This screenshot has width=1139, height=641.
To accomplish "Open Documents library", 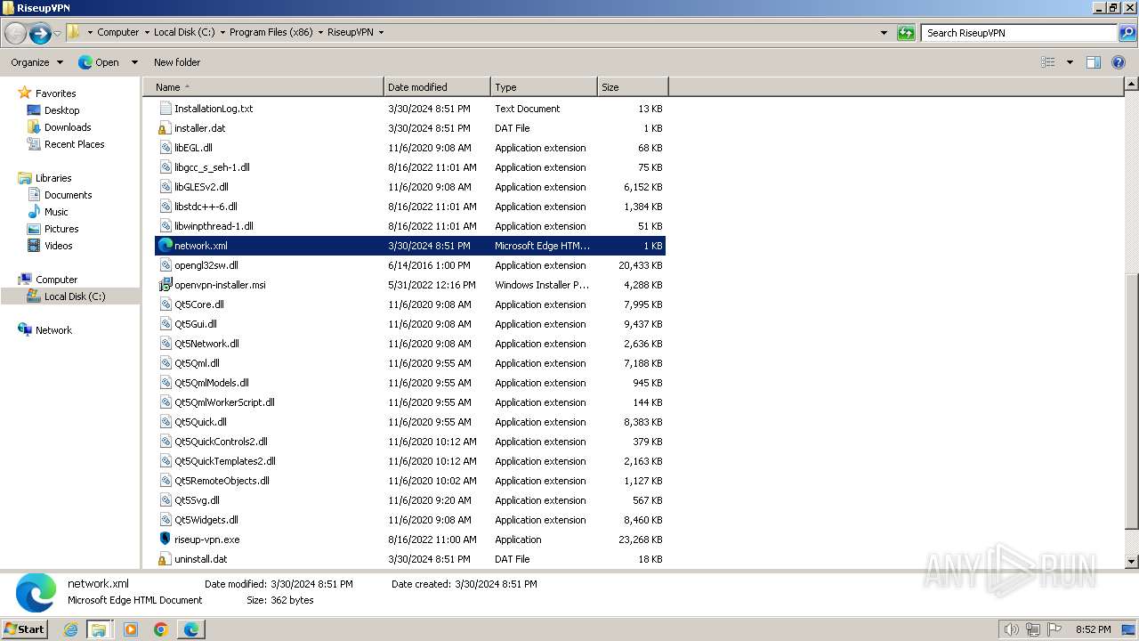I will click(68, 195).
